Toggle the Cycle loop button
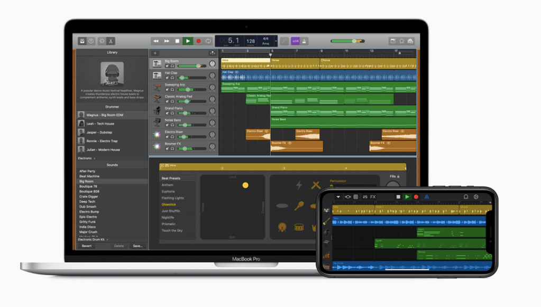This screenshot has height=307, width=541. 208,41
